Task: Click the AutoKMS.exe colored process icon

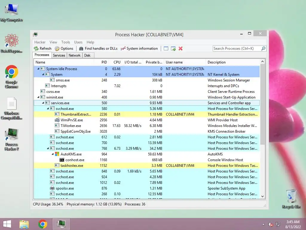Action: tap(57, 154)
